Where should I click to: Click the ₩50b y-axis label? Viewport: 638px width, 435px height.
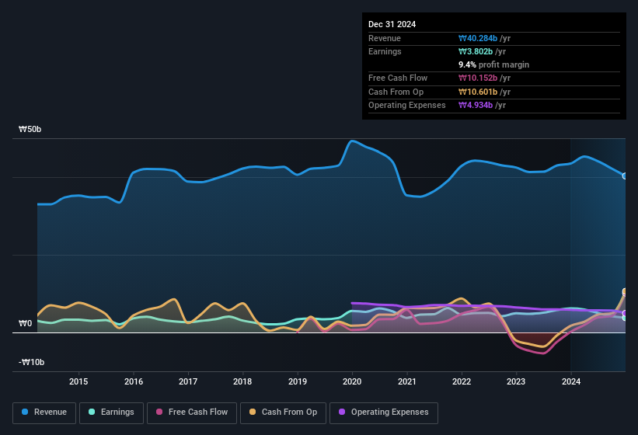click(30, 129)
